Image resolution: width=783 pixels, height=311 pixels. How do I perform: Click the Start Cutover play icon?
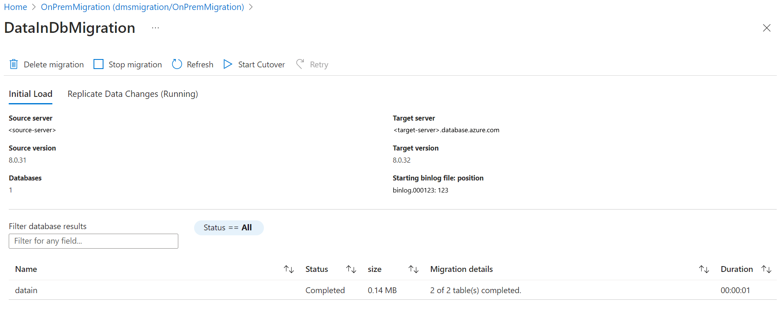(x=228, y=64)
